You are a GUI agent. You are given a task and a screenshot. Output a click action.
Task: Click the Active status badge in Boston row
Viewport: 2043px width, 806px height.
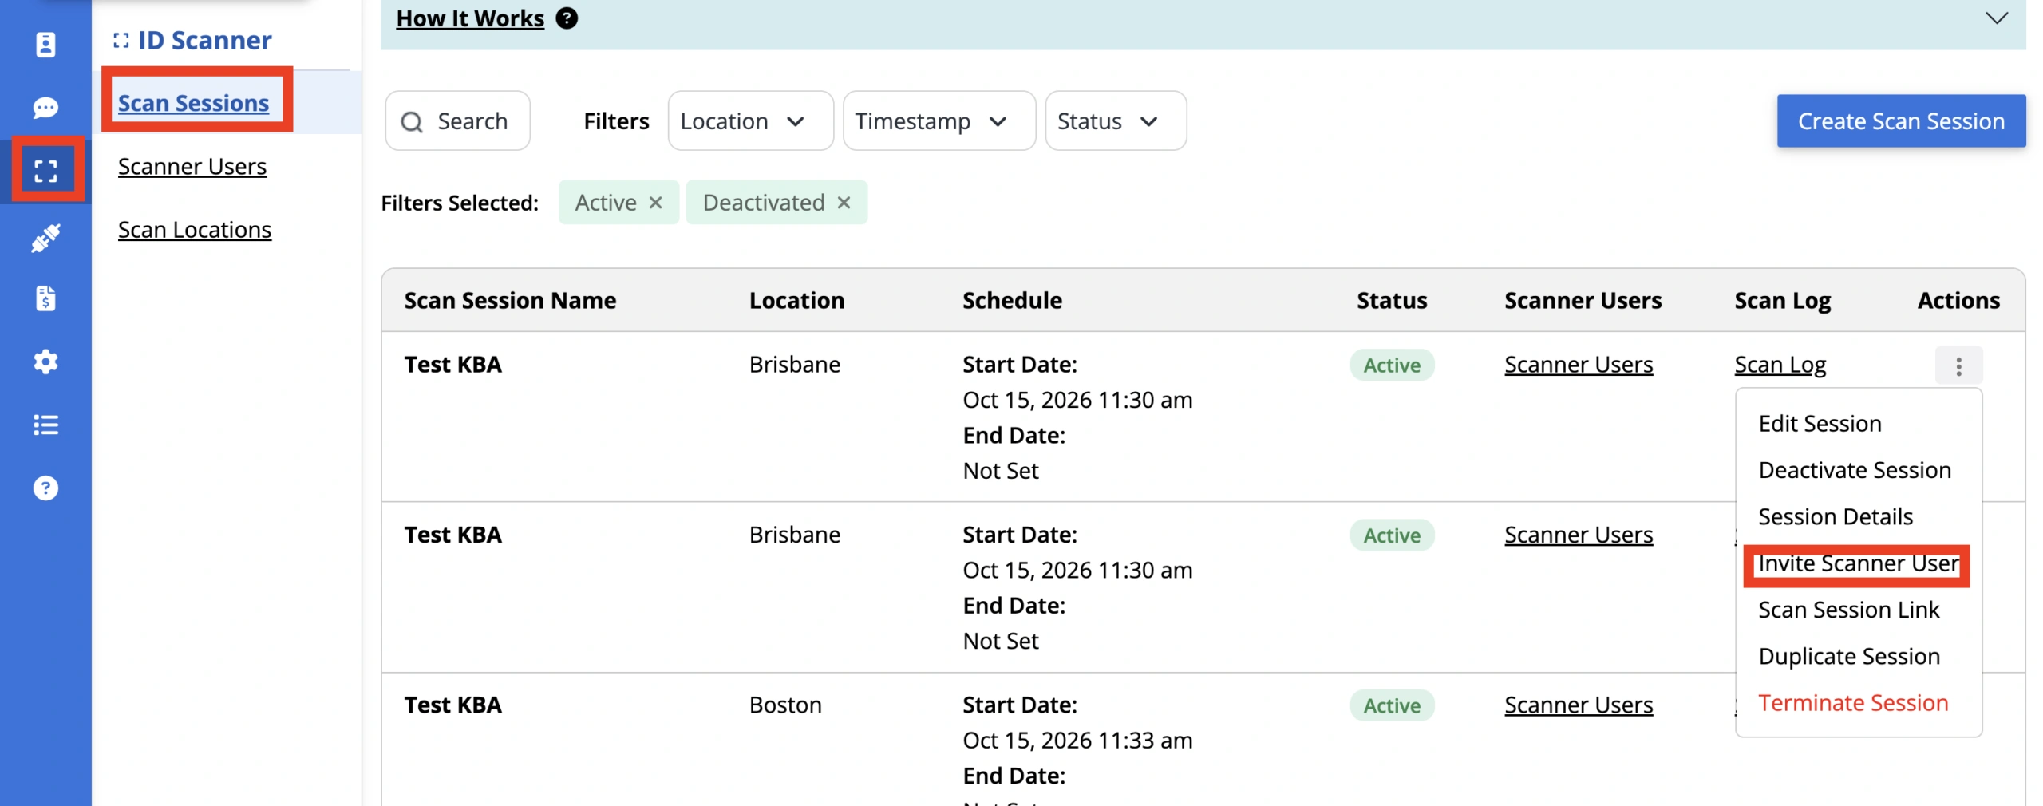1391,705
